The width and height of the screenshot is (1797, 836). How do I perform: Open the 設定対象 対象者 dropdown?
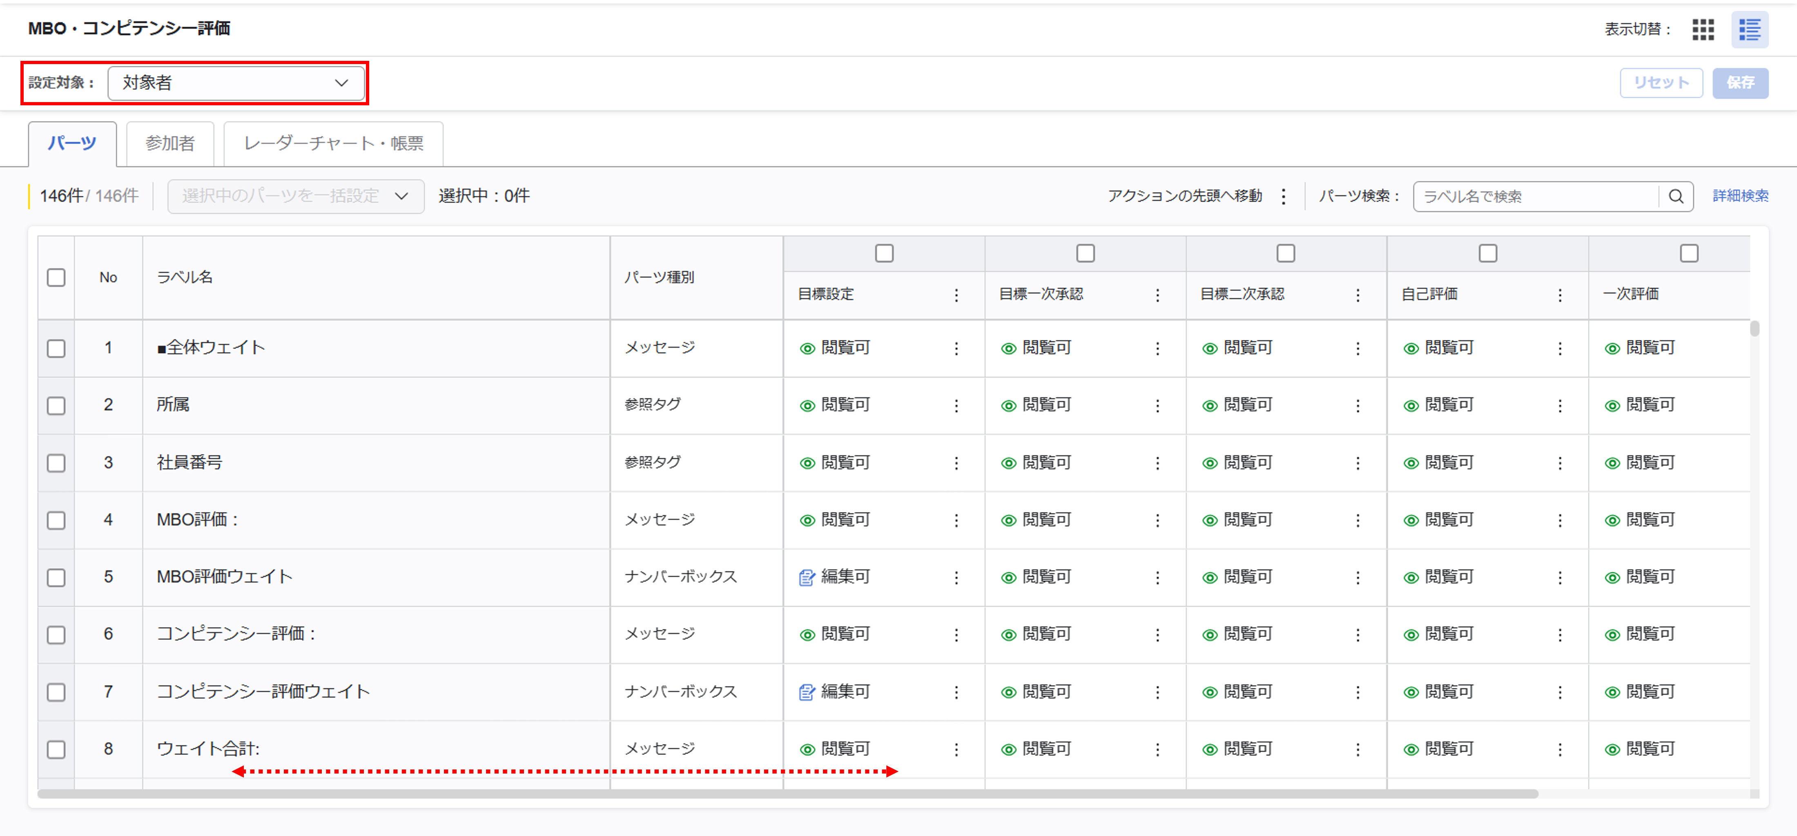(236, 83)
